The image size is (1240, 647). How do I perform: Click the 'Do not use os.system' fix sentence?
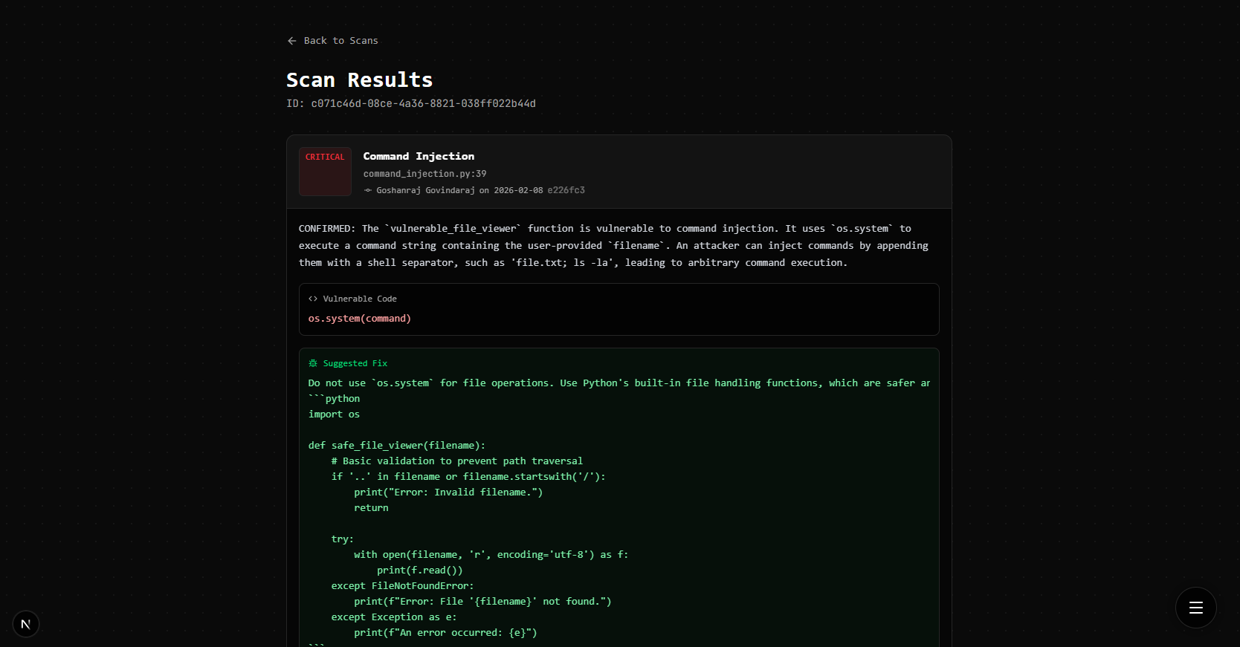(619, 383)
